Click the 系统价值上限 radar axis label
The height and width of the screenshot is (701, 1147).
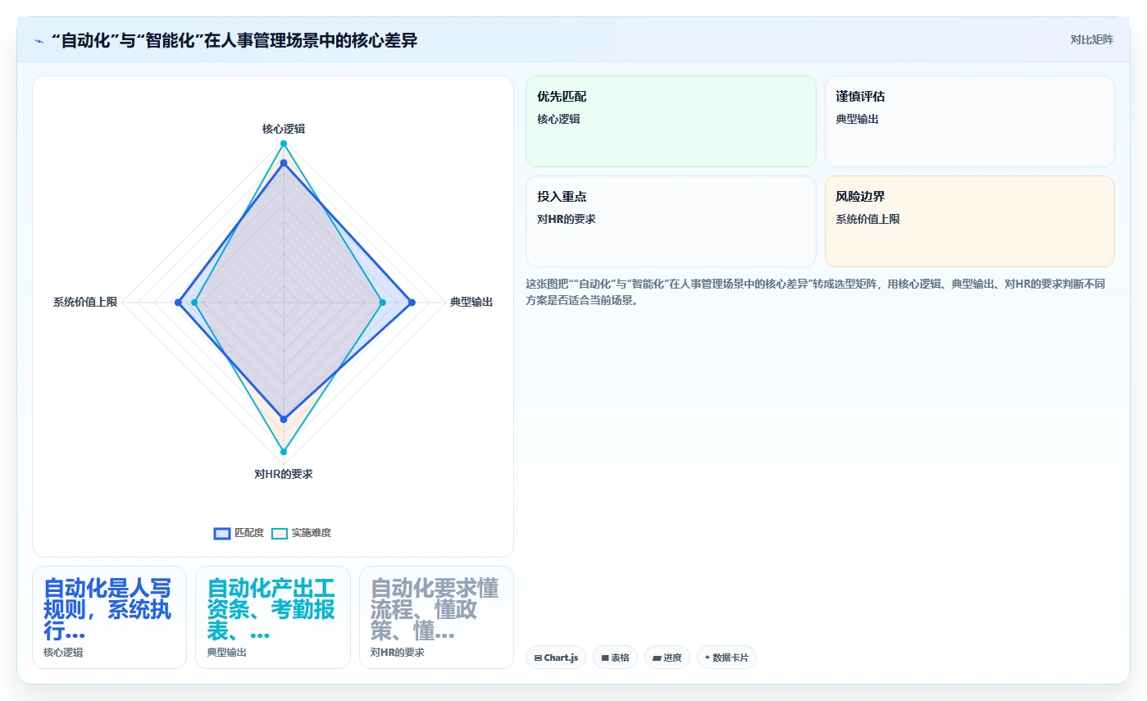click(85, 303)
